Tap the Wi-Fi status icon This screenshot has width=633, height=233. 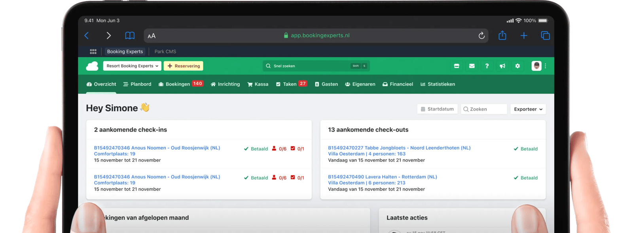518,21
